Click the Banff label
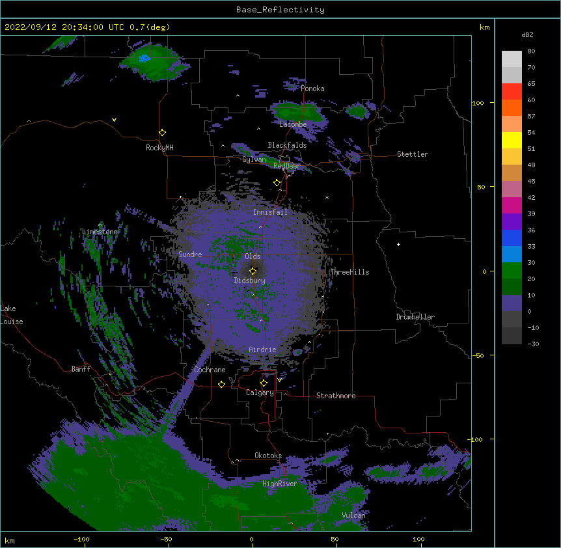 coord(81,369)
